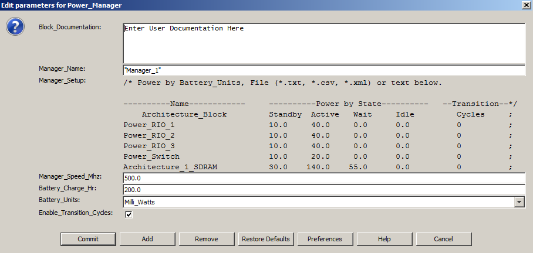Click the Standby column header
The height and width of the screenshot is (253, 533).
[x=285, y=114]
